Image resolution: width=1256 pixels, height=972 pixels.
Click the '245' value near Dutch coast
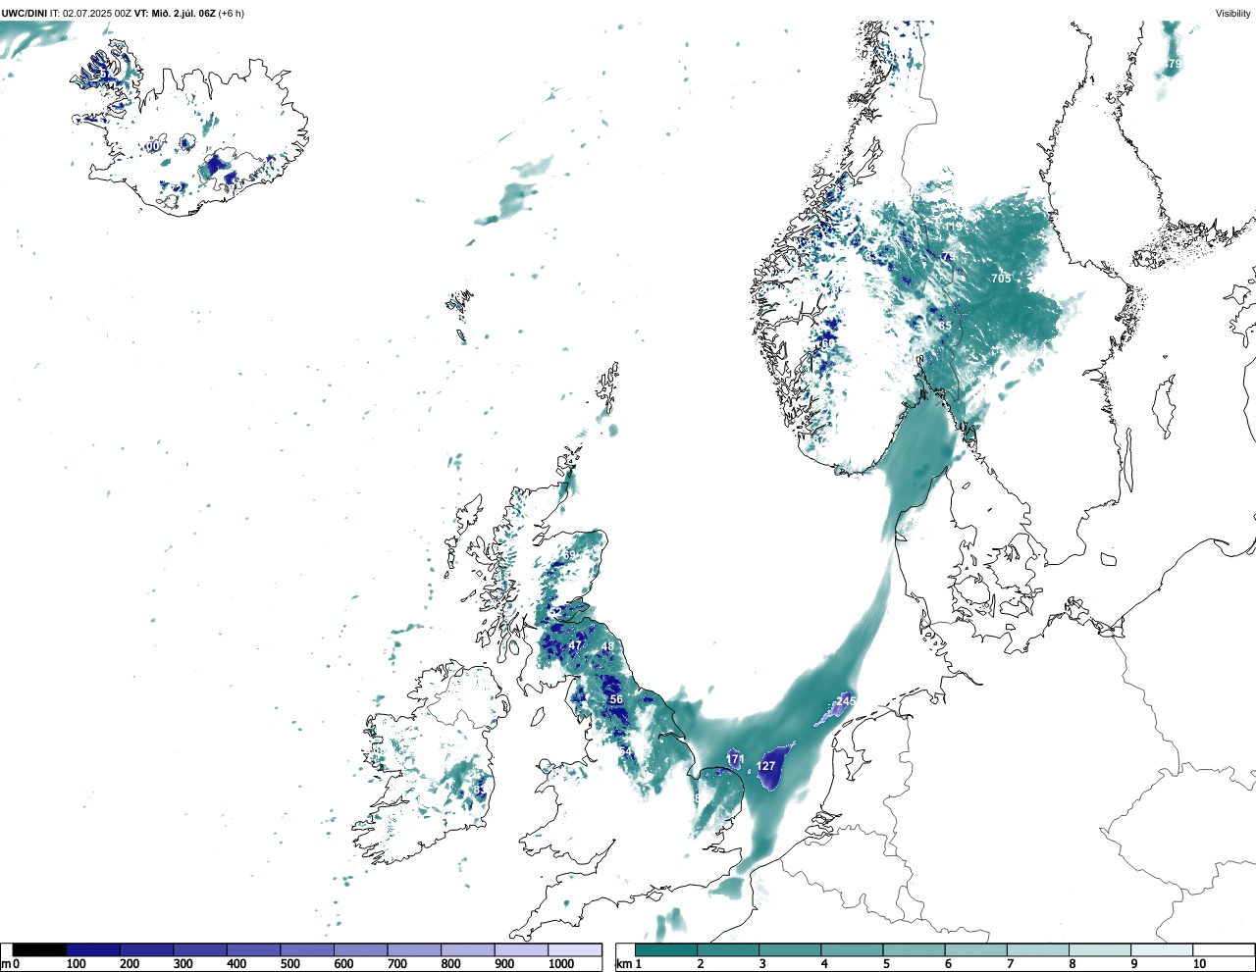(846, 700)
